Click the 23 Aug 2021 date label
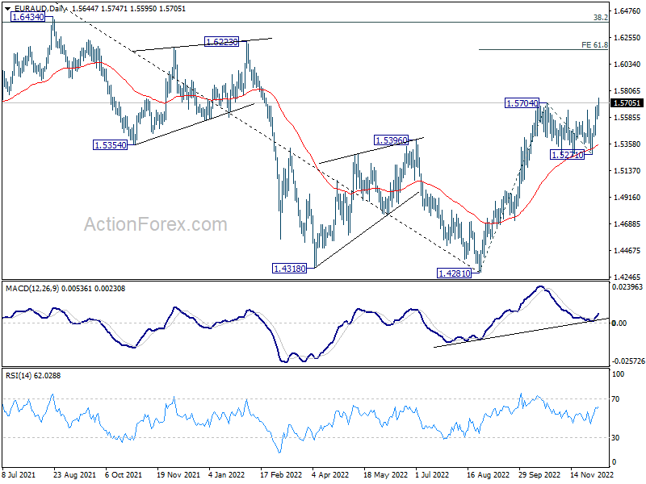646x484 pixels. 74,474
